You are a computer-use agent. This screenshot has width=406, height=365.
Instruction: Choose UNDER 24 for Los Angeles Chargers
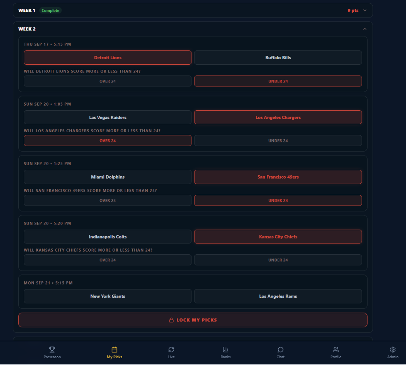(278, 141)
